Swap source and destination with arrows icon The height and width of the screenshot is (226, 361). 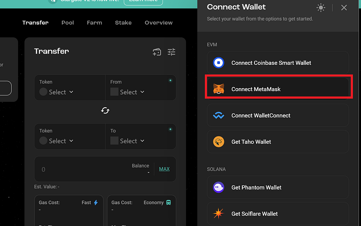click(x=105, y=110)
